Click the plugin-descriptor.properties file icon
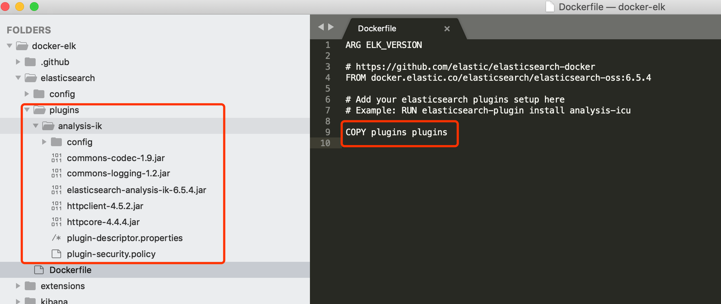This screenshot has height=304, width=721. (x=56, y=238)
